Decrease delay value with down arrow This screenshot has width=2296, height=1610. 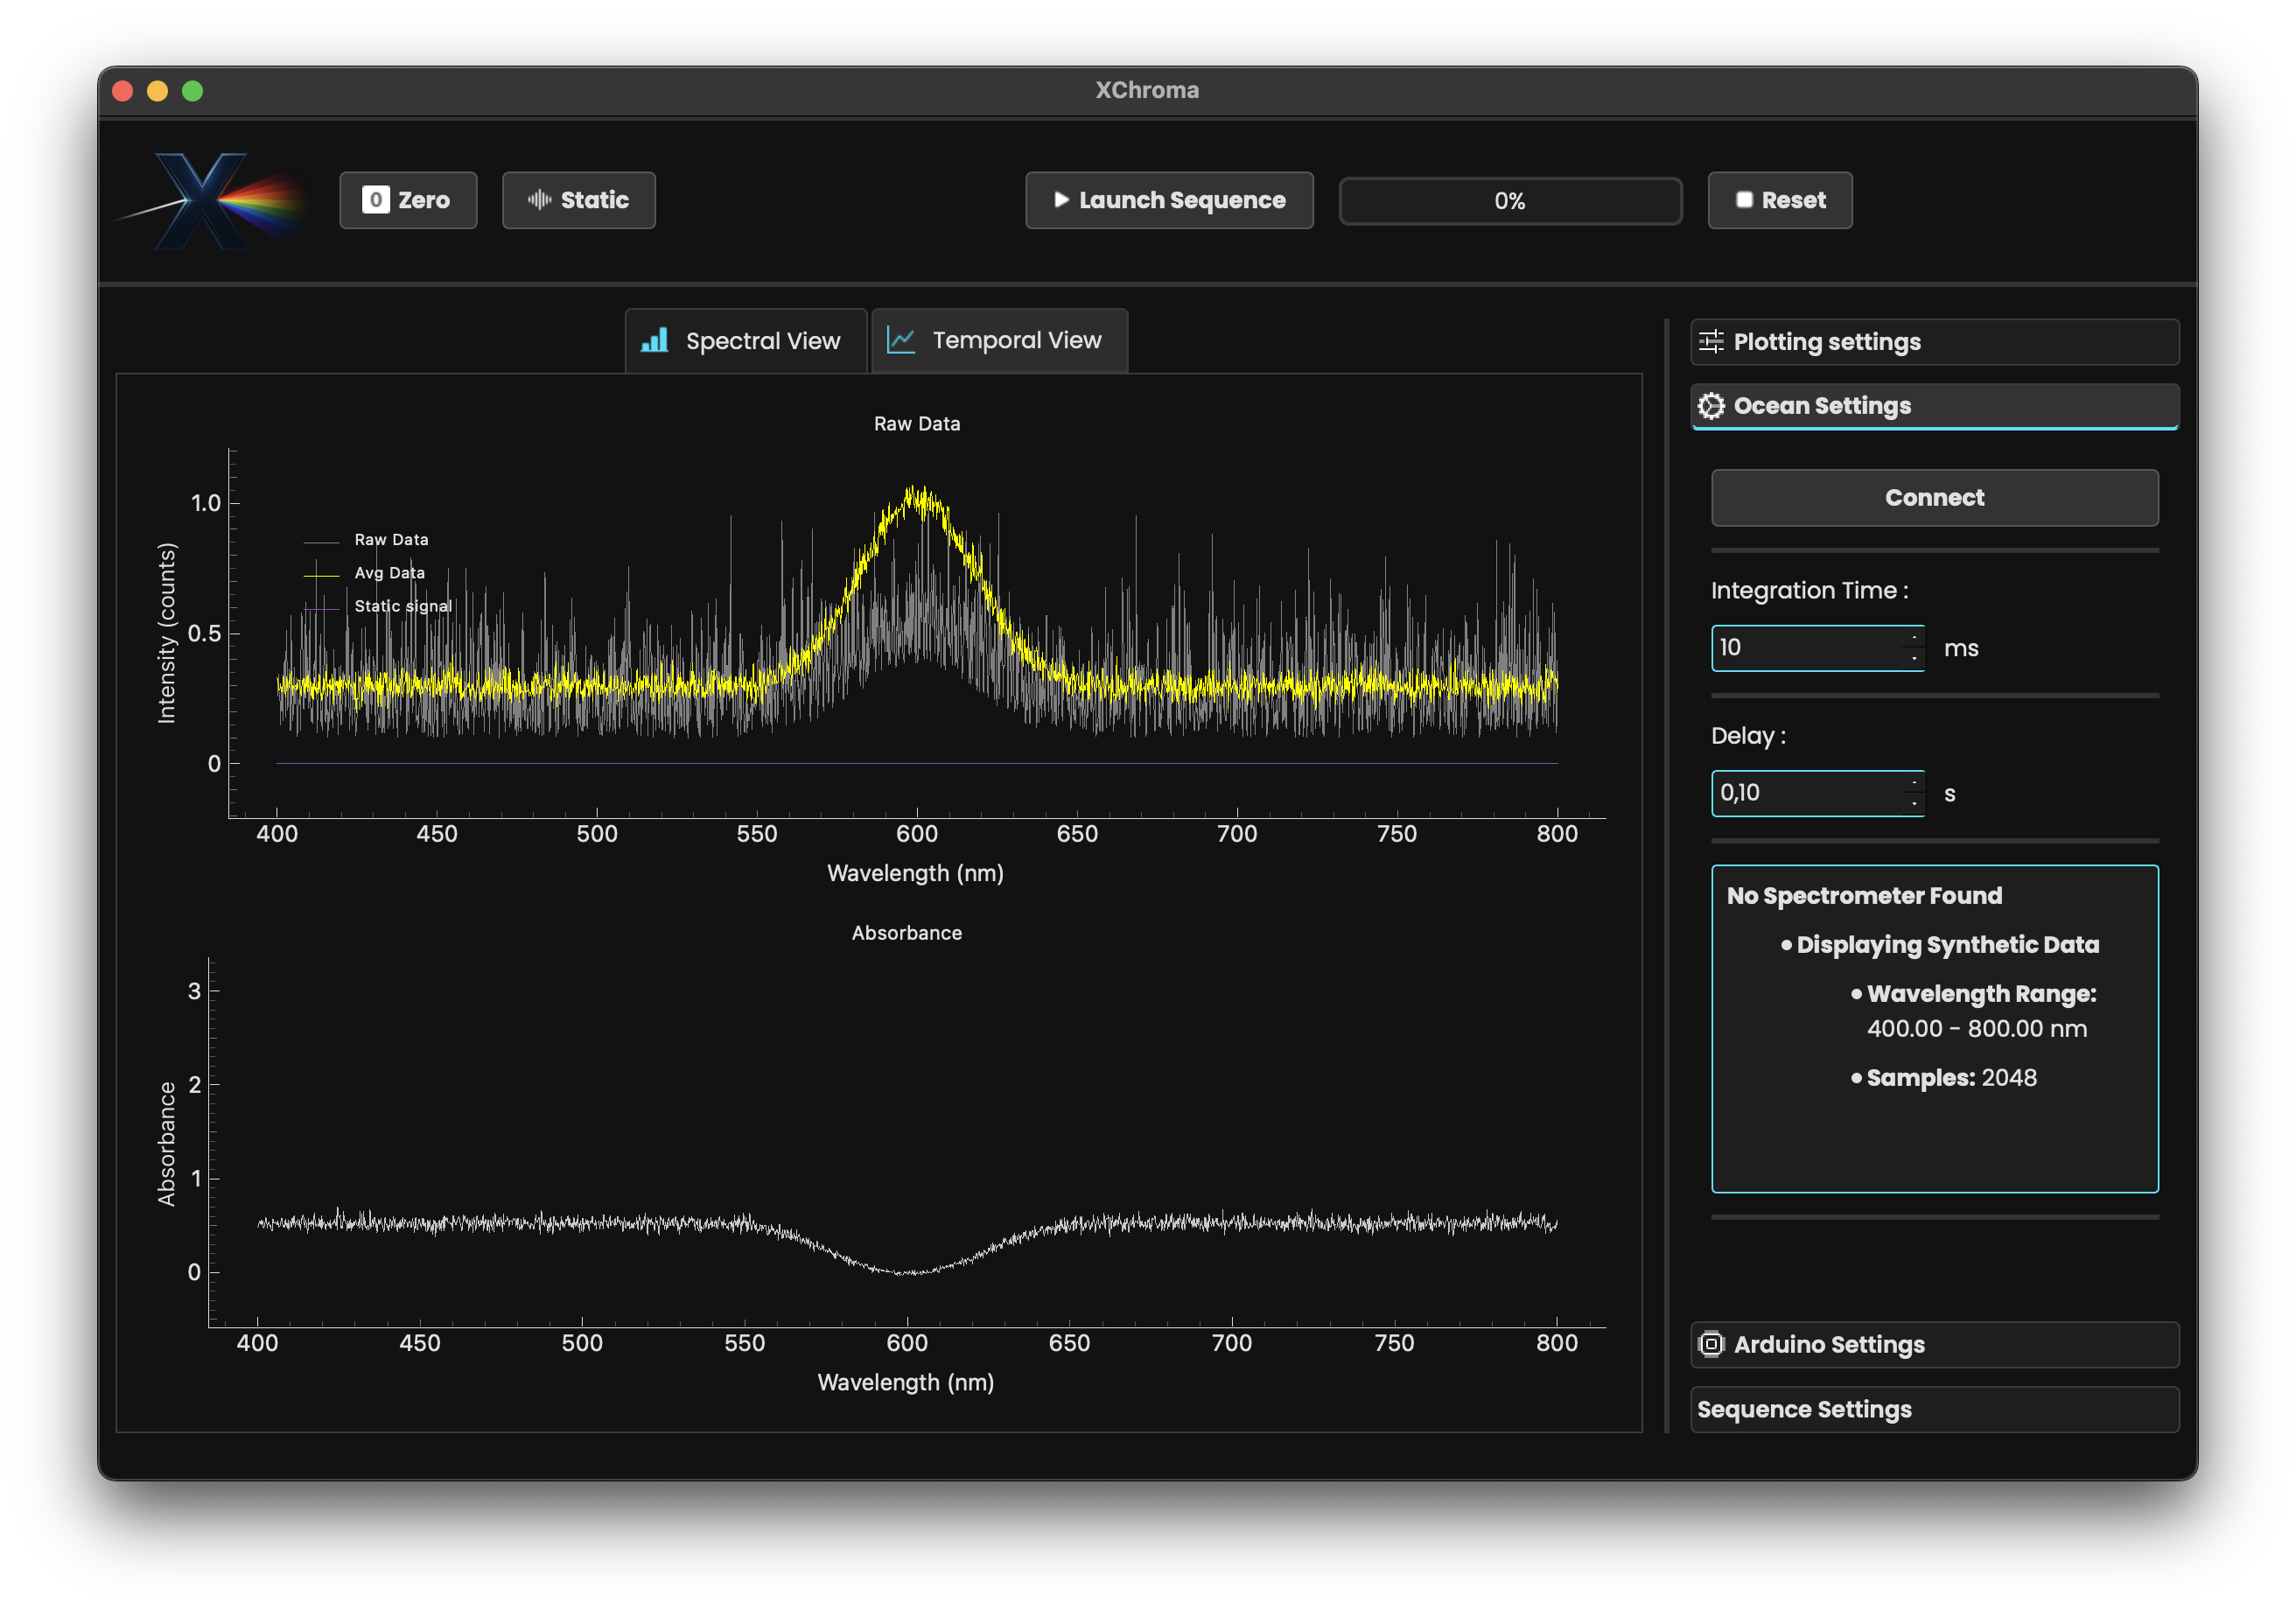click(x=1914, y=803)
